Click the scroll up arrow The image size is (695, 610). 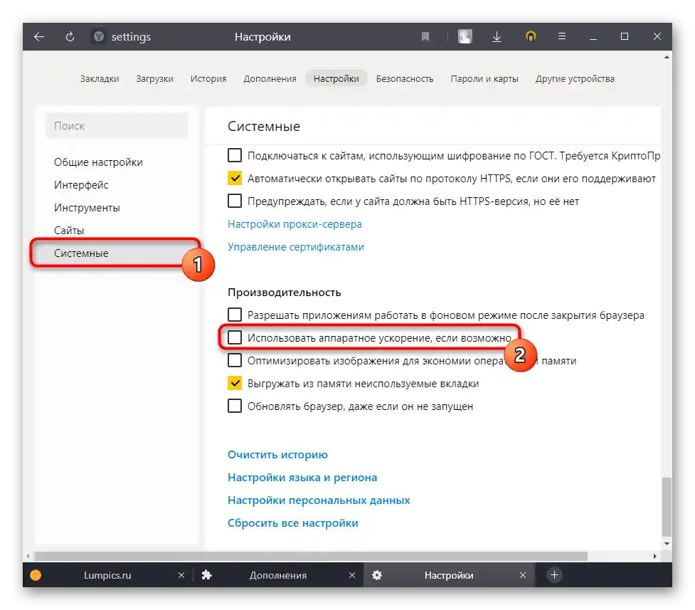[x=667, y=57]
